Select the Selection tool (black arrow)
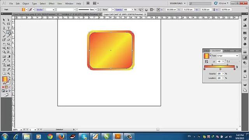The width and height of the screenshot is (249, 140). click(x=4, y=20)
